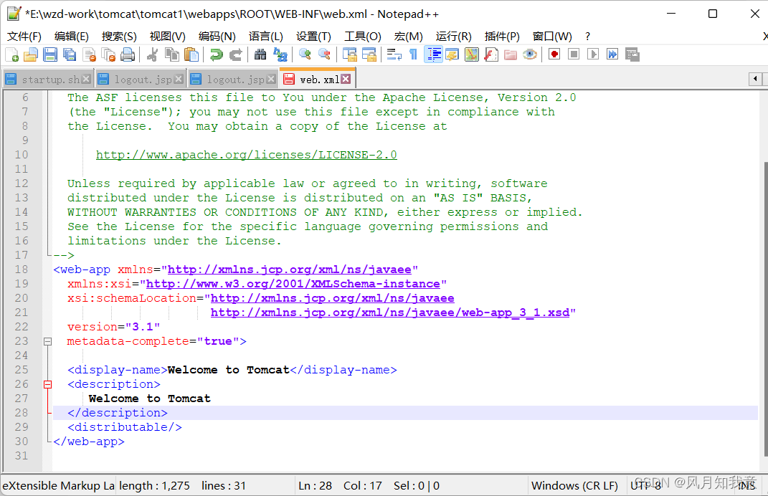Image resolution: width=768 pixels, height=496 pixels.
Task: Redo the last undone edit
Action: (x=236, y=54)
